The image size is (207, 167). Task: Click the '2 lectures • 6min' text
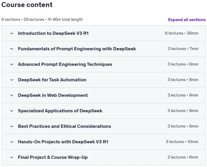pyautogui.click(x=183, y=157)
